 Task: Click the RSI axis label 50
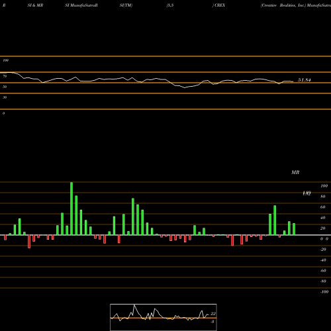coord(5,87)
